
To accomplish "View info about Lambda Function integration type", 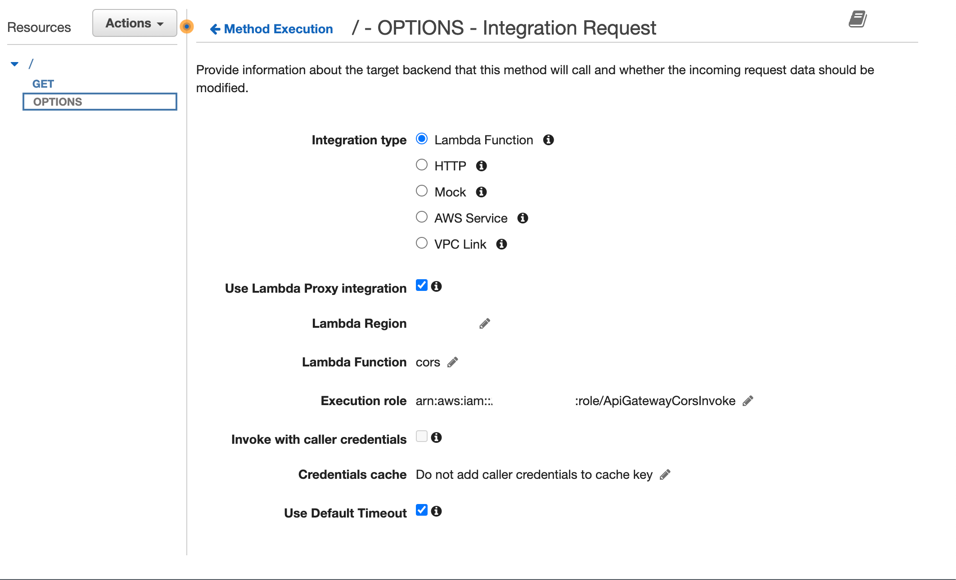I will point(548,140).
